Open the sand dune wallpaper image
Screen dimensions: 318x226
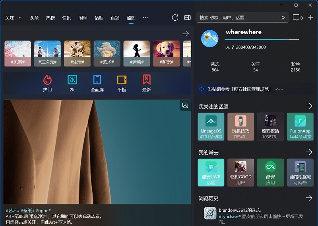point(97,152)
